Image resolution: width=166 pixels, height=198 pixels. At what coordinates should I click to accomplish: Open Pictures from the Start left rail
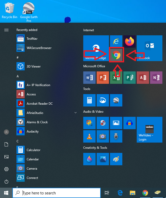click(x=6, y=157)
